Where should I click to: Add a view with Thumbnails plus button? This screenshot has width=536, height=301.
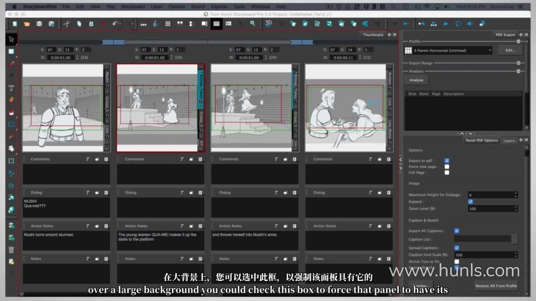coord(389,35)
